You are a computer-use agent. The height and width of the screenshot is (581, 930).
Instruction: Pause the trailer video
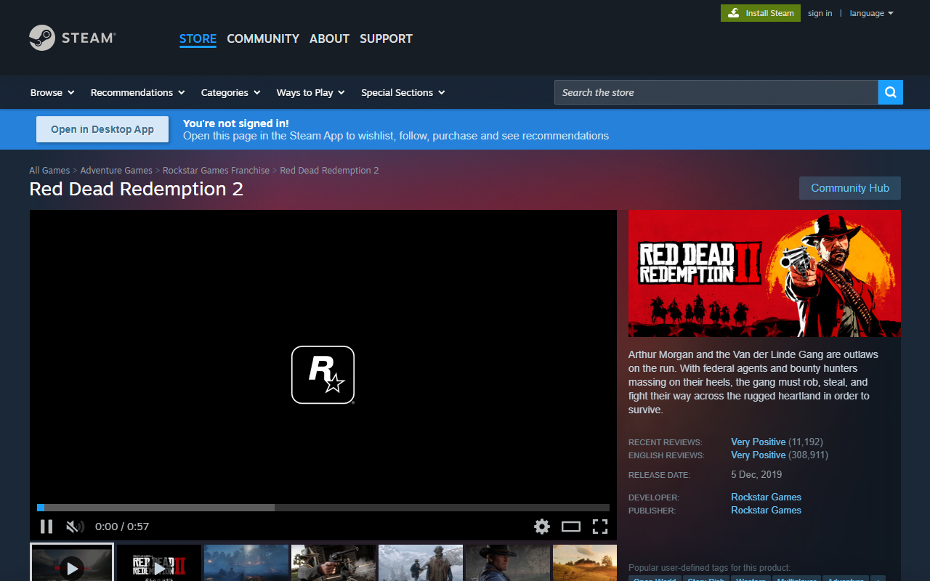[x=46, y=527]
